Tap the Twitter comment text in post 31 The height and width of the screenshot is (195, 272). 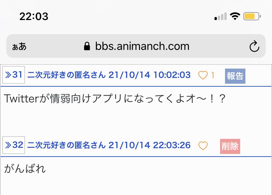pyautogui.click(x=115, y=99)
